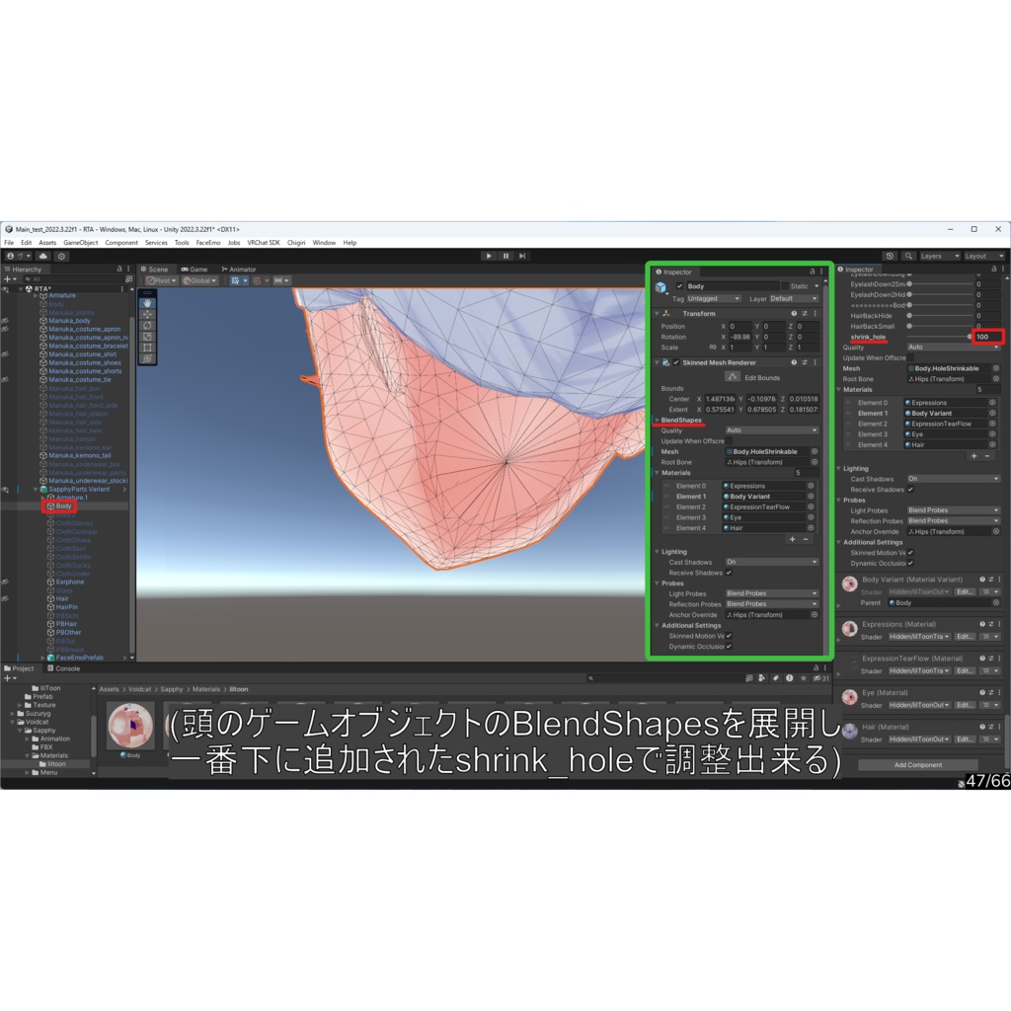
Task: Switch to the Console tab
Action: (x=64, y=668)
